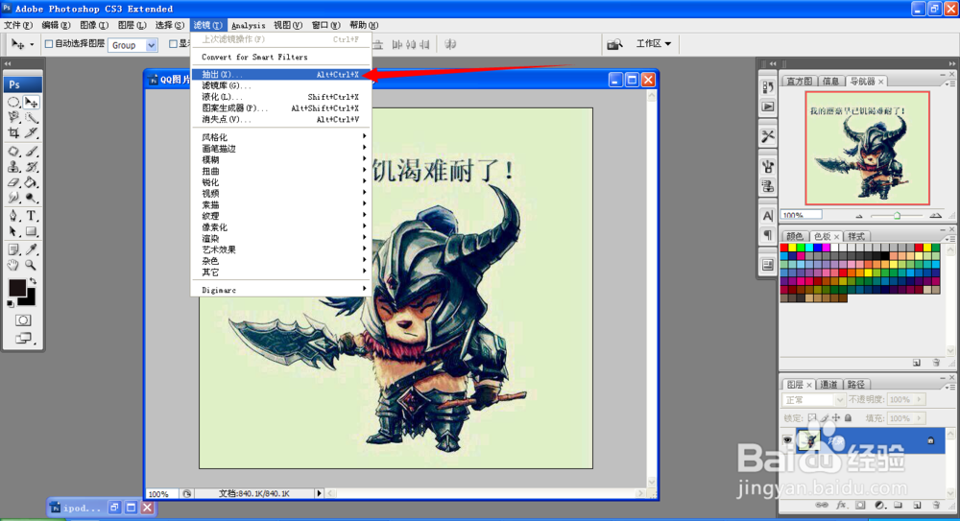
Task: Toggle lock all icon
Action: tap(848, 418)
